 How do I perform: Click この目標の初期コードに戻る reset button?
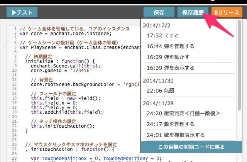[191, 147]
